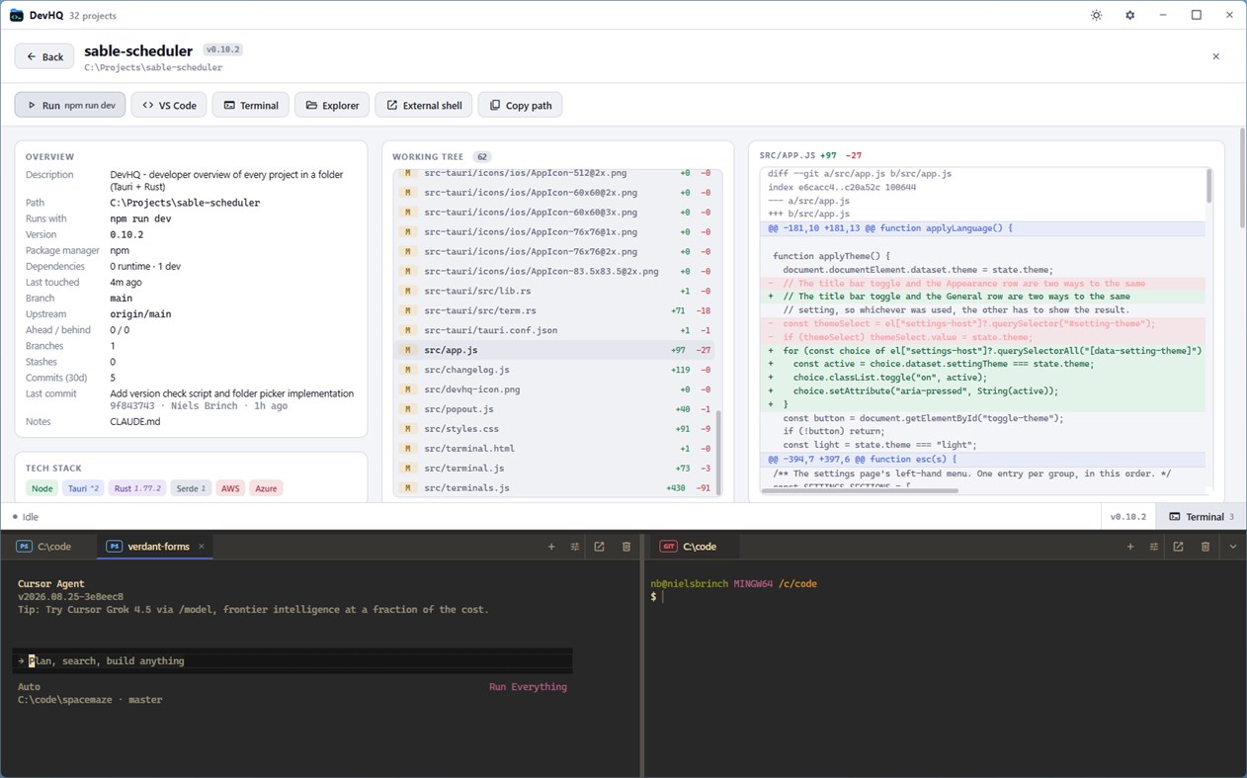Copy the project path
1247x778 pixels.
pyautogui.click(x=520, y=105)
